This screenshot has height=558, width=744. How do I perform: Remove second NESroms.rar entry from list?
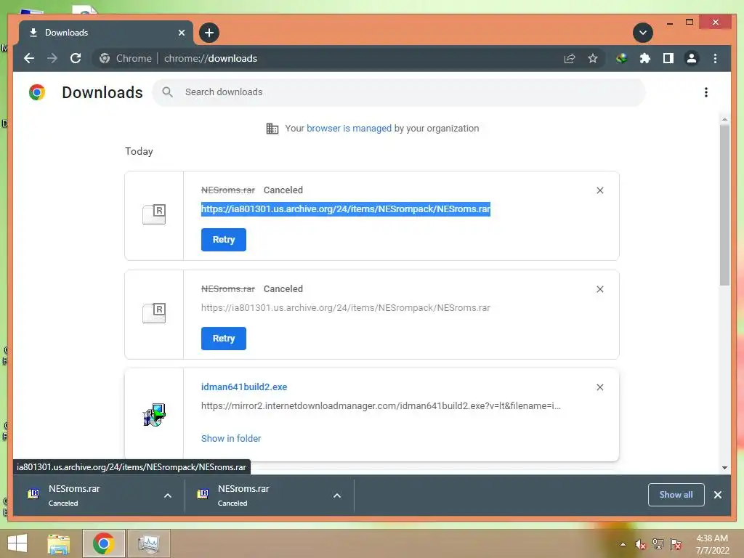point(599,289)
